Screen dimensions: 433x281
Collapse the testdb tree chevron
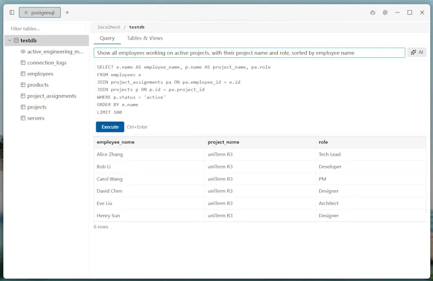point(10,41)
